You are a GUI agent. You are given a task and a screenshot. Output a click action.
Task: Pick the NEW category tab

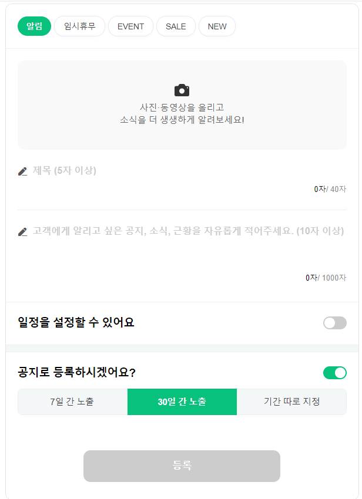[x=217, y=26]
